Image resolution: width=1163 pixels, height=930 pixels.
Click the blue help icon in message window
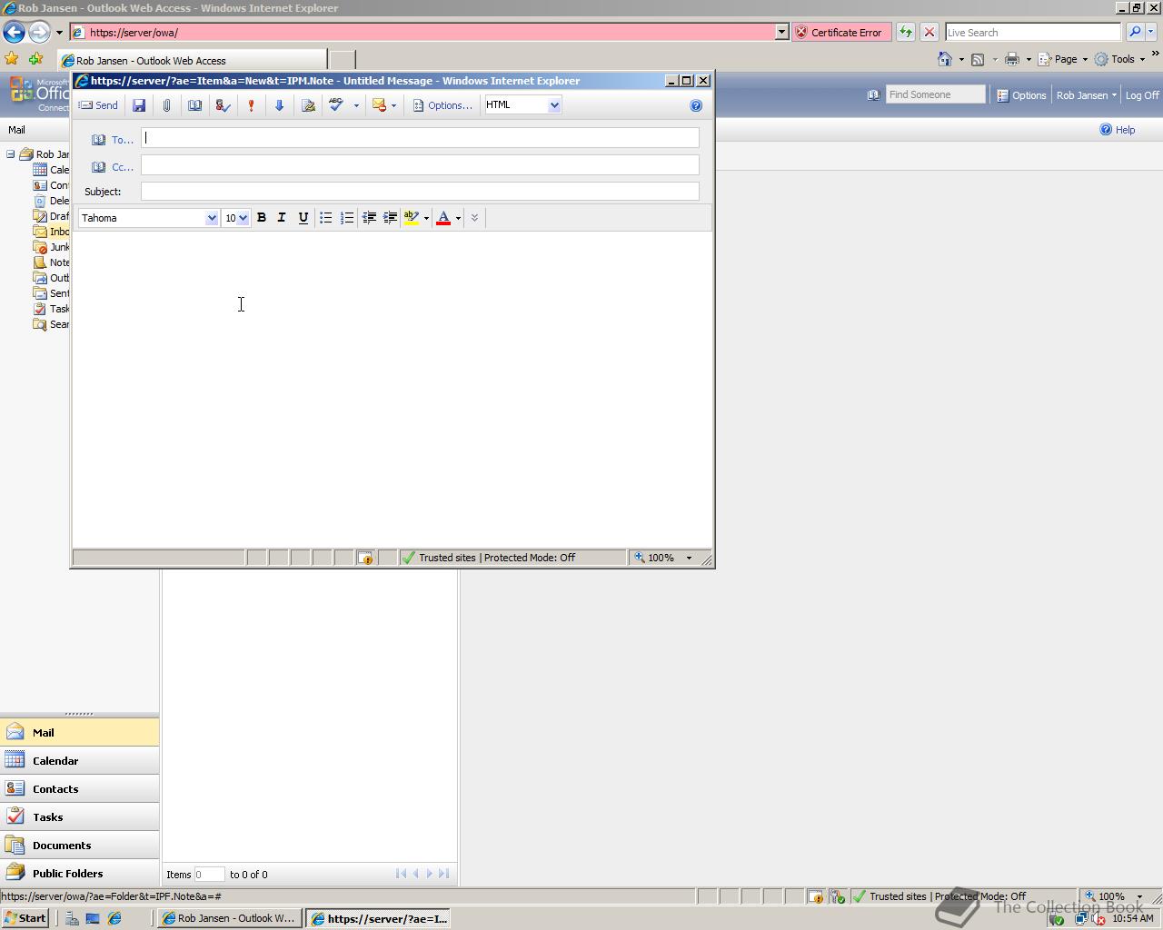[x=696, y=105]
